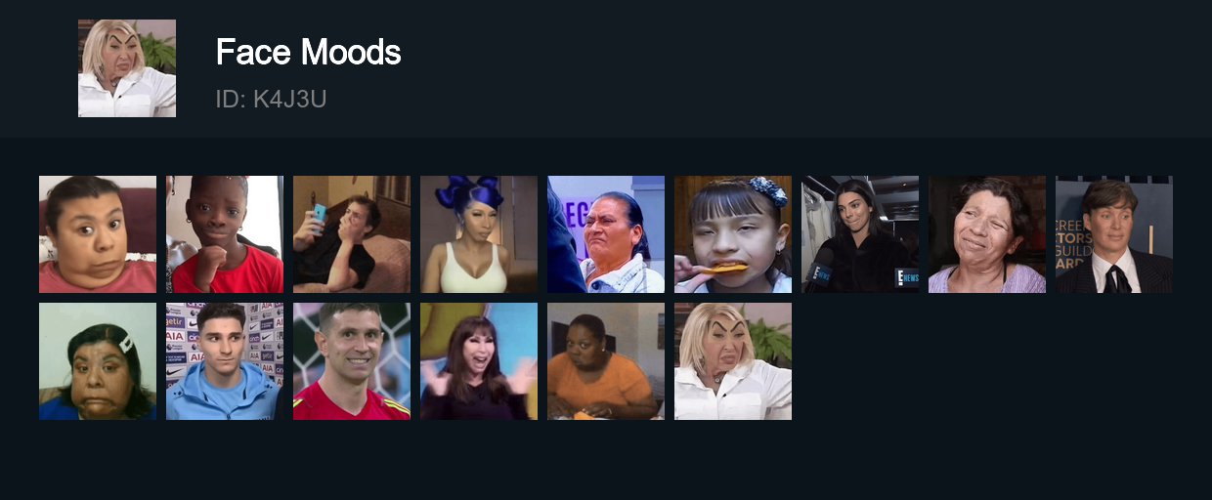Pick the squished-face sticker with pink shirt
The width and height of the screenshot is (1212, 500).
tap(98, 234)
